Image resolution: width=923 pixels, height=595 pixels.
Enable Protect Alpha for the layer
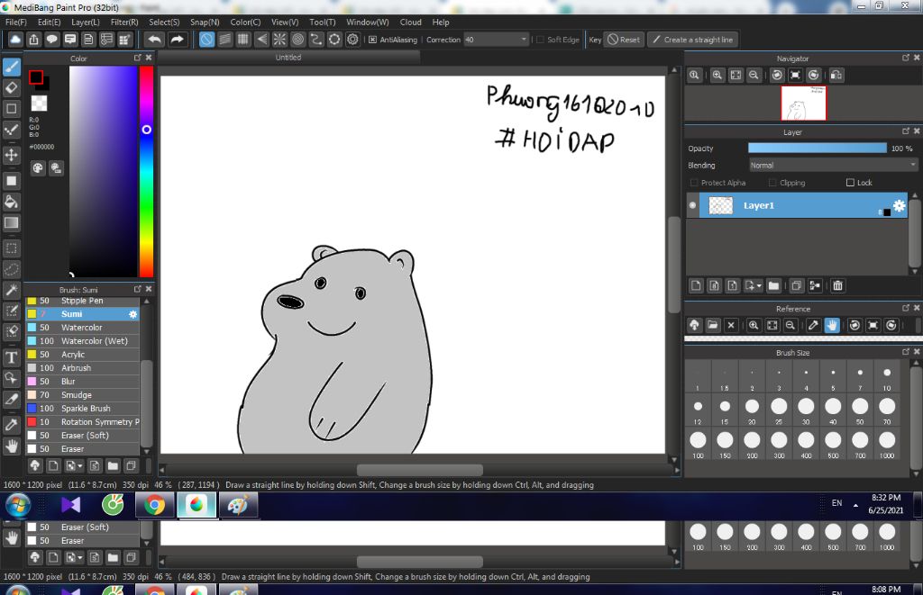coord(694,183)
